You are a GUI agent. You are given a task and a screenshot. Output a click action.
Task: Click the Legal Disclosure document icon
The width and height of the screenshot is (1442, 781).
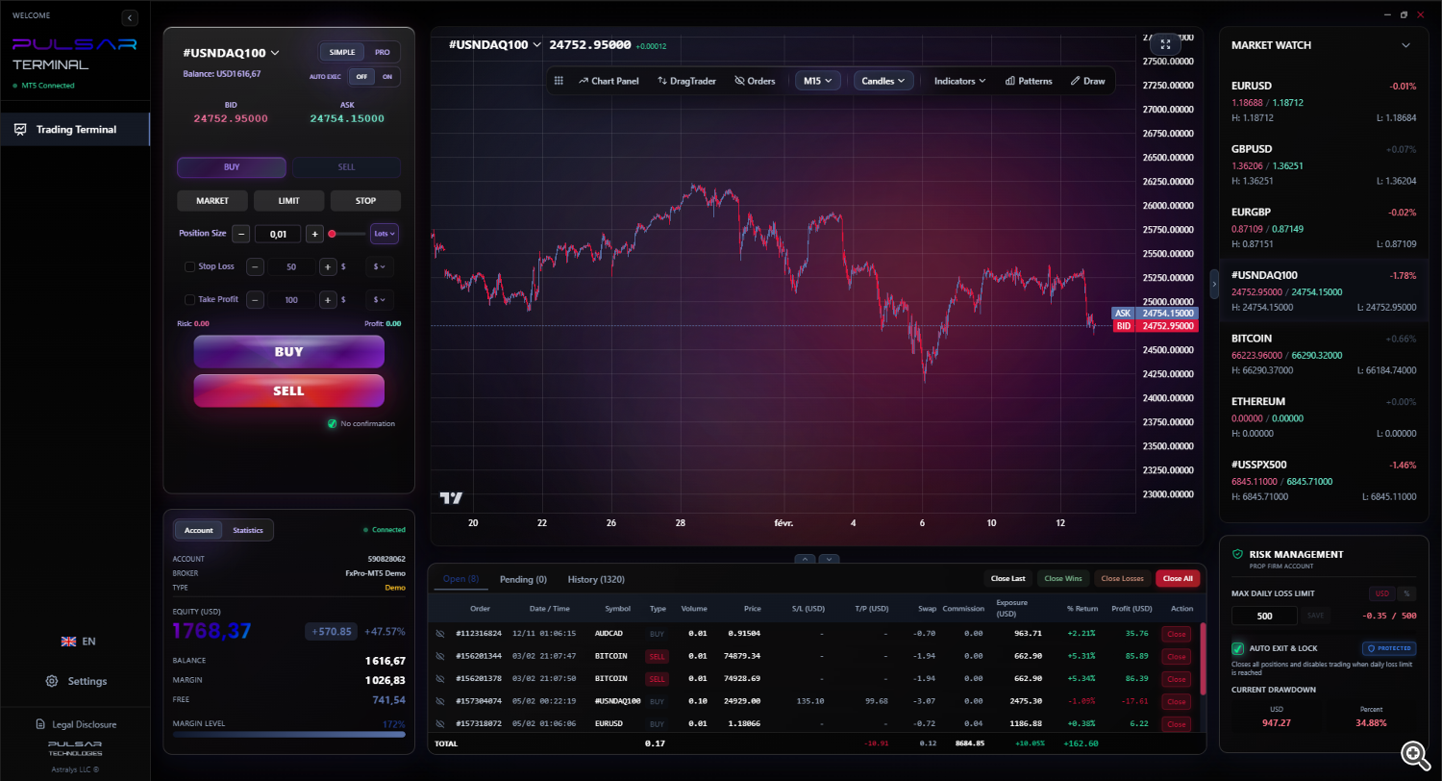pos(40,724)
